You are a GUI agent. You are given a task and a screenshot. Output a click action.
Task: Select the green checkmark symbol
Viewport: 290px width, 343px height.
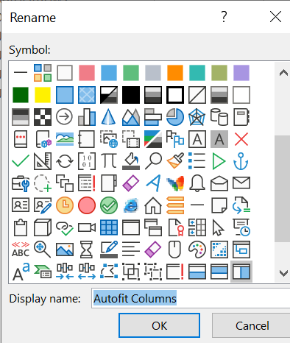pos(21,161)
